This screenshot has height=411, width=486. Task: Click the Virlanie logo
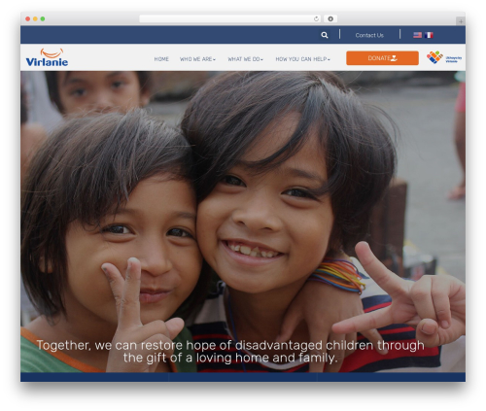47,57
